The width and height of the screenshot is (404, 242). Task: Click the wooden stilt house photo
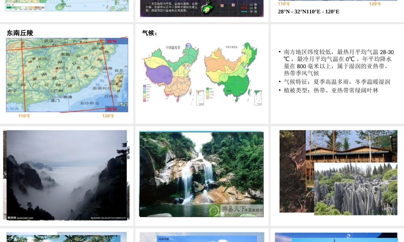tap(351, 146)
